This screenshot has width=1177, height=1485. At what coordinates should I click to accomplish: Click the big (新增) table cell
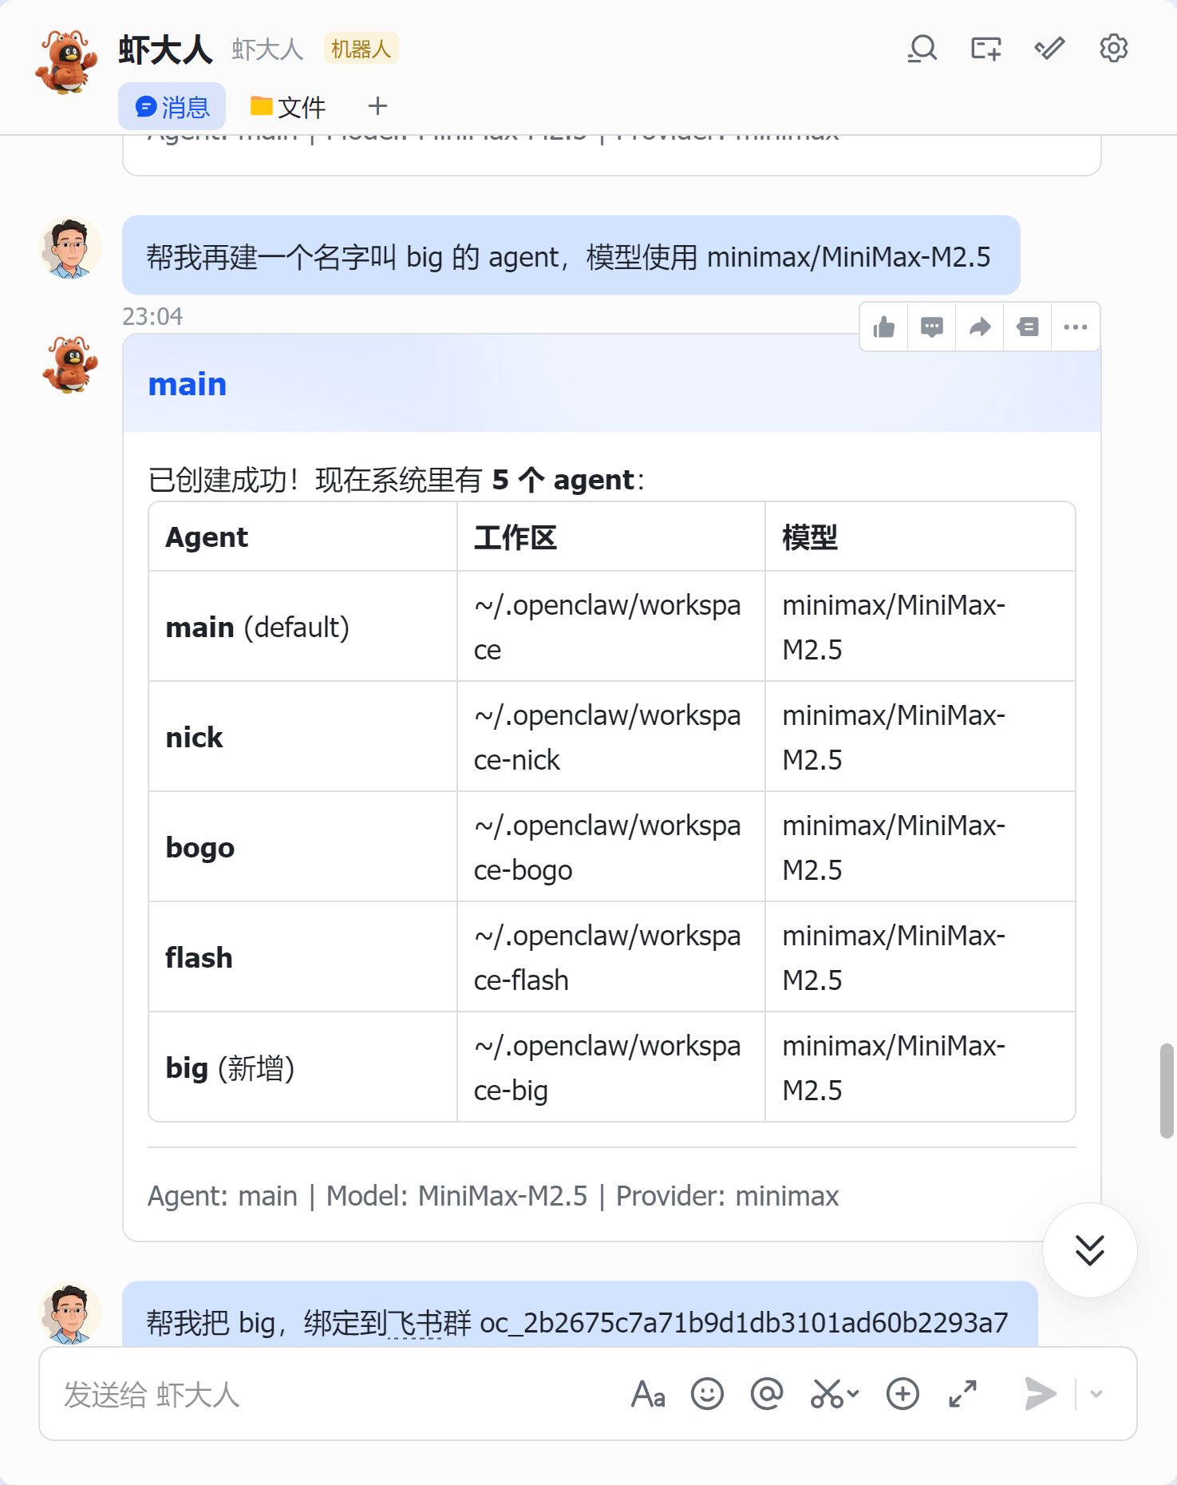(x=302, y=1067)
